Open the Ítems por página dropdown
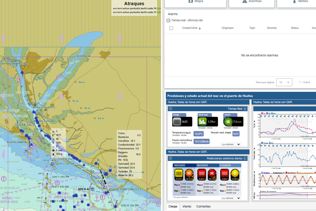The image size is (316, 211). coord(284,82)
